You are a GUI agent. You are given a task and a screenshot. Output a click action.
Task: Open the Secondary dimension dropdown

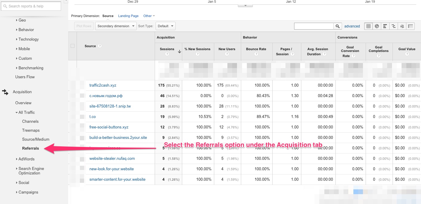click(x=116, y=26)
